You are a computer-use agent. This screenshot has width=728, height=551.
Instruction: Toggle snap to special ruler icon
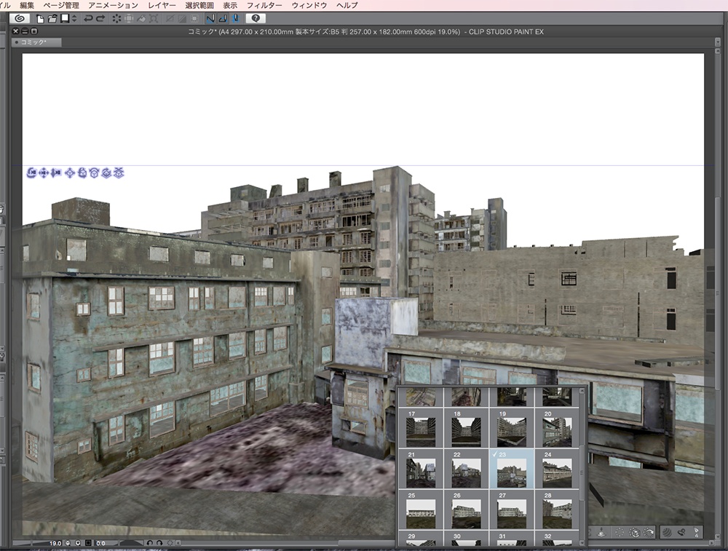tap(223, 18)
